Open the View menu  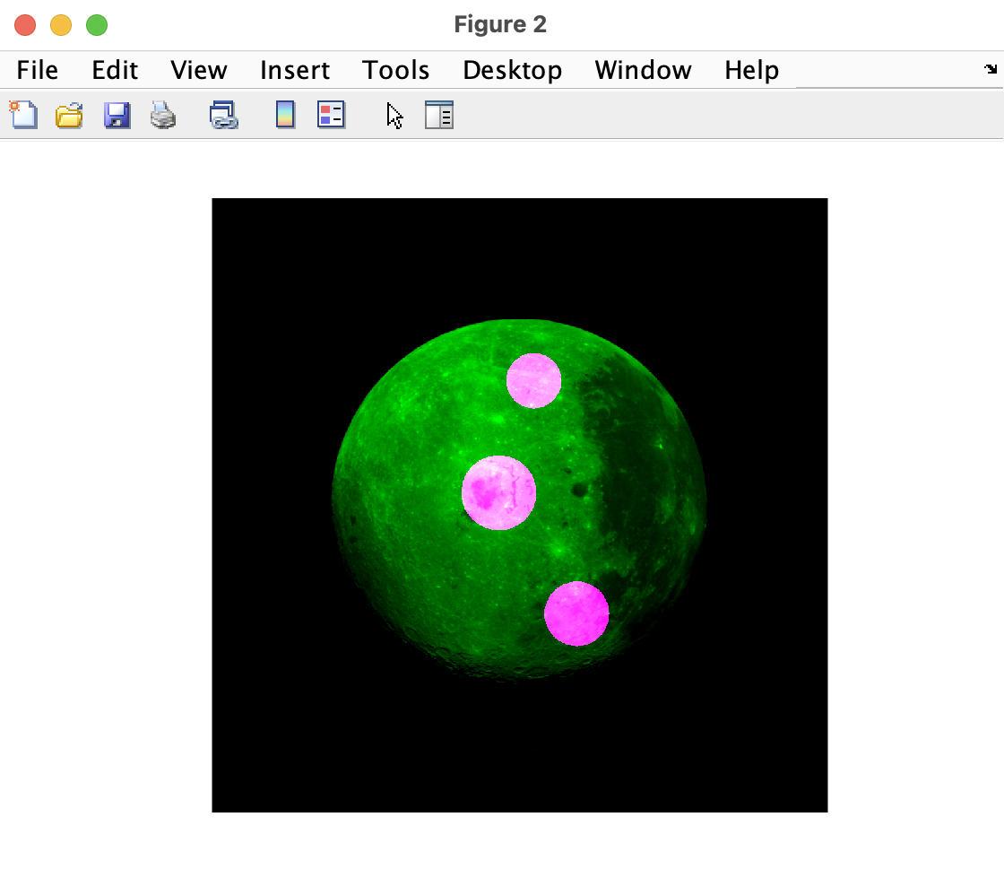pyautogui.click(x=198, y=70)
